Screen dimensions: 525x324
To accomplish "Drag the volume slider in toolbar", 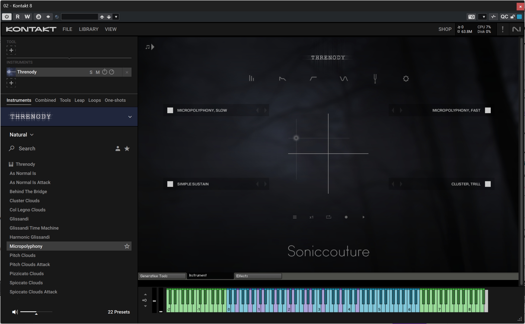I will coord(36,312).
